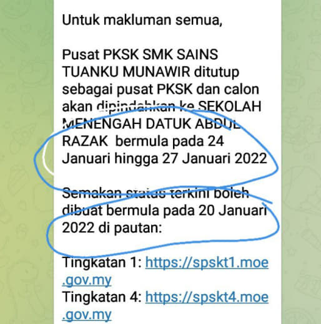Tap the 'Januari hingga 27 Januari 2022' line
Screen dimensions: 321x324
click(164, 159)
